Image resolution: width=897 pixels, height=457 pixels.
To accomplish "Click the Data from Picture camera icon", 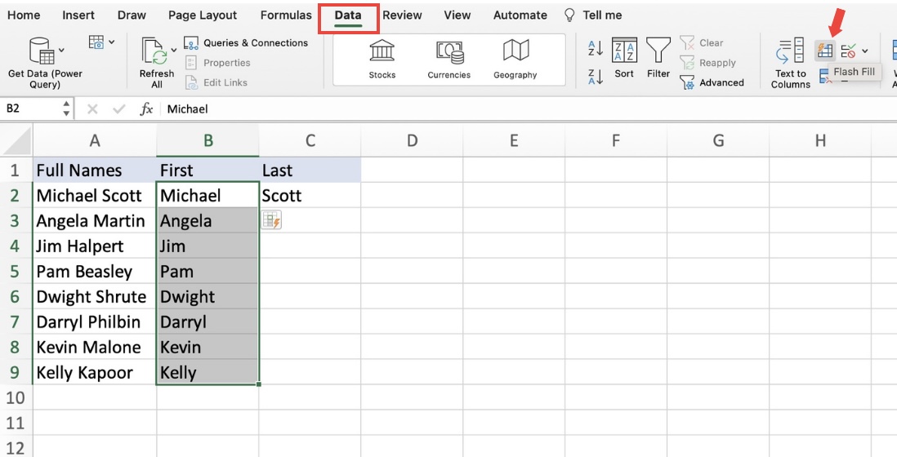I will click(x=96, y=42).
